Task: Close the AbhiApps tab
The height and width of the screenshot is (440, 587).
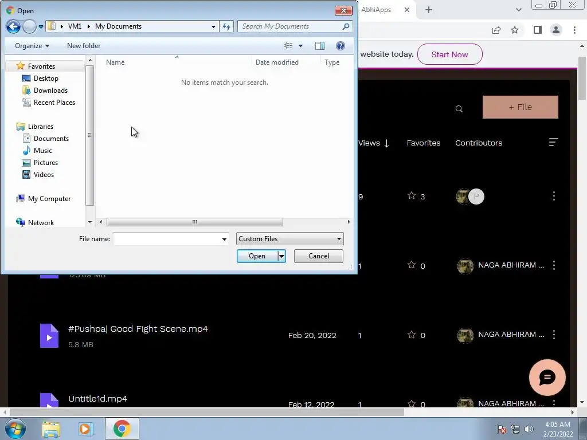Action: click(x=407, y=10)
